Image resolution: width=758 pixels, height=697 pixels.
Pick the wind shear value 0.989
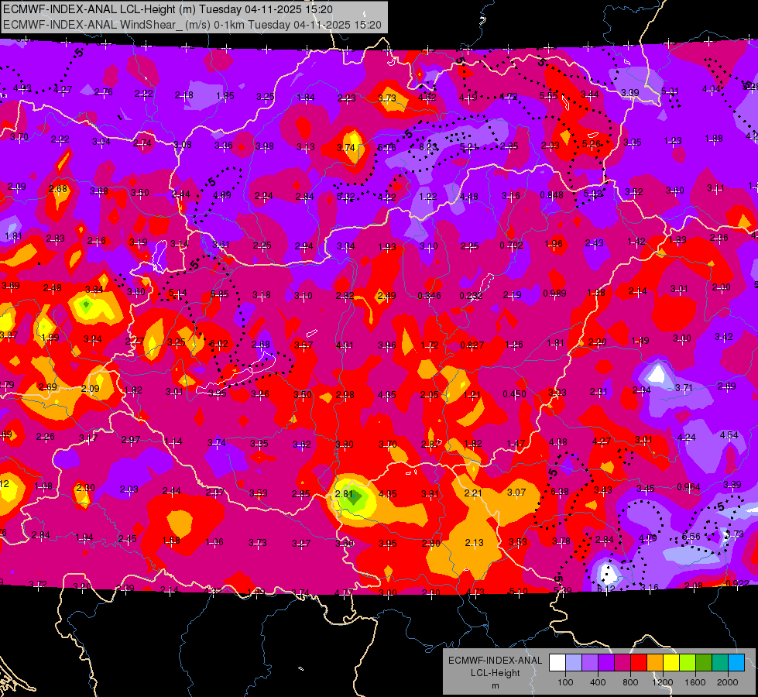click(x=554, y=293)
